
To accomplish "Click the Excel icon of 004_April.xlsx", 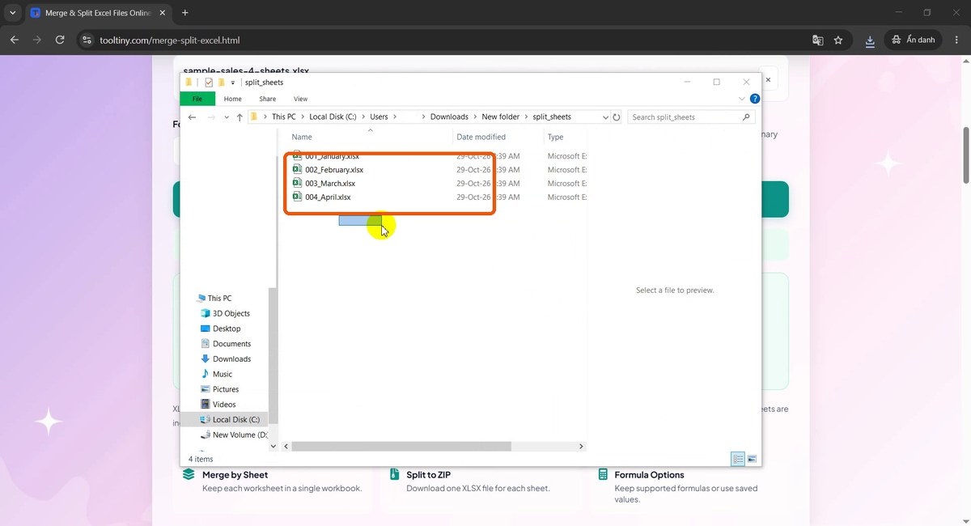I will pos(297,197).
